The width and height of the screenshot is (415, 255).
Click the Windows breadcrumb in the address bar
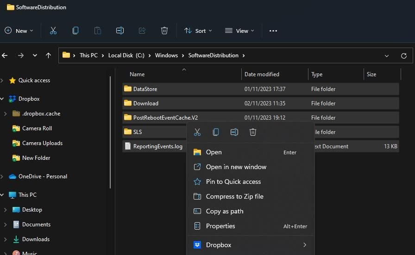tap(166, 55)
